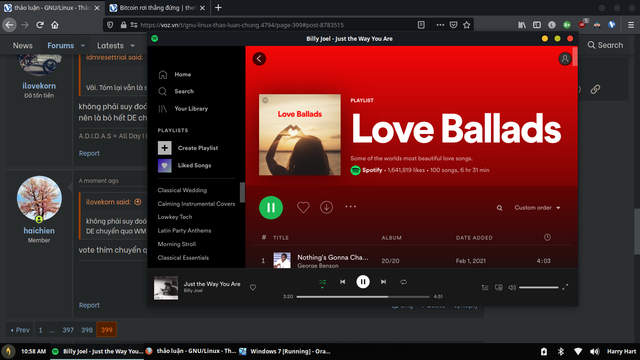Reload the page in Firefox
640x360 pixels.
click(x=40, y=25)
